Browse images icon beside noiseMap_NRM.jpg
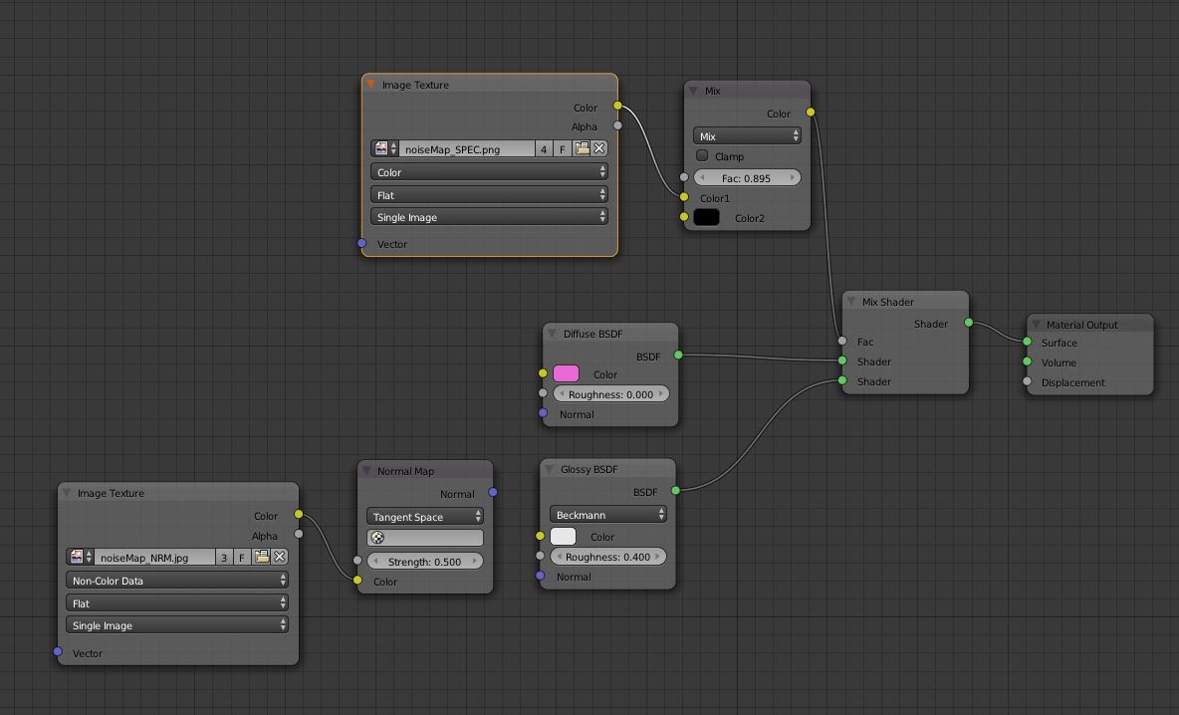The width and height of the screenshot is (1179, 715). pos(80,557)
